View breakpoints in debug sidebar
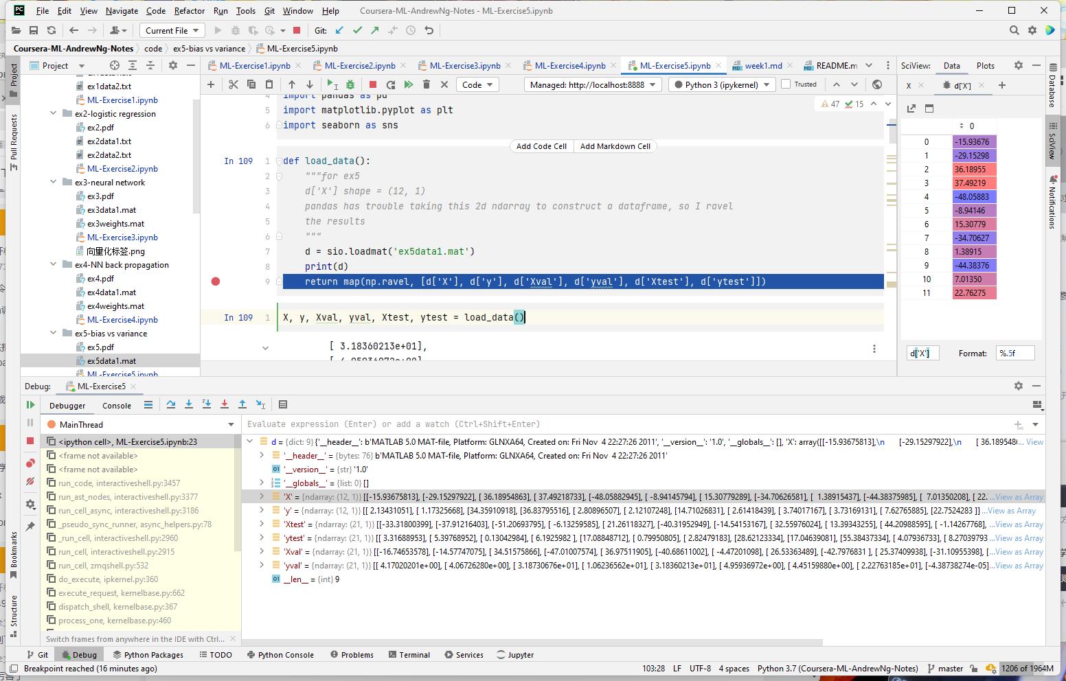Viewport: 1066px width, 681px height. tap(30, 463)
